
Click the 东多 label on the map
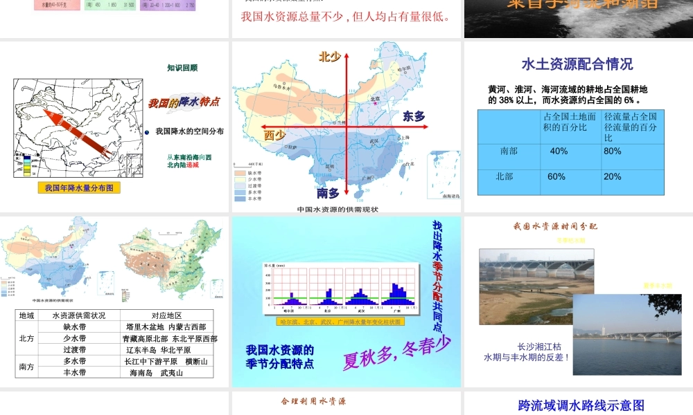point(414,116)
